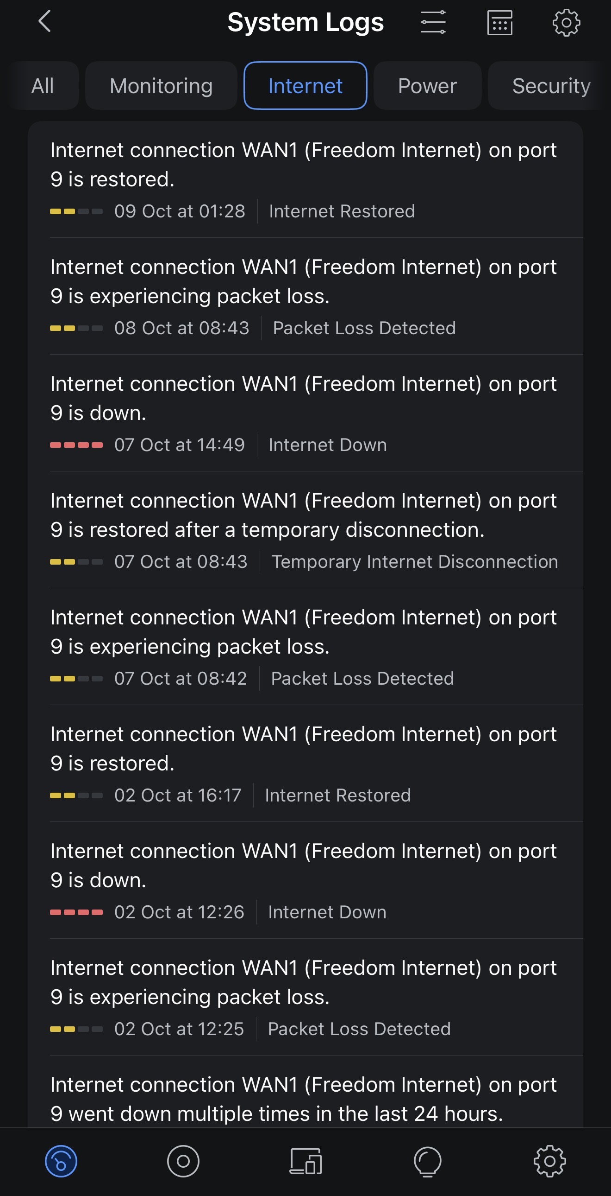611x1196 pixels.
Task: Open the lightbulb insights icon in bottom bar
Action: [x=427, y=1161]
